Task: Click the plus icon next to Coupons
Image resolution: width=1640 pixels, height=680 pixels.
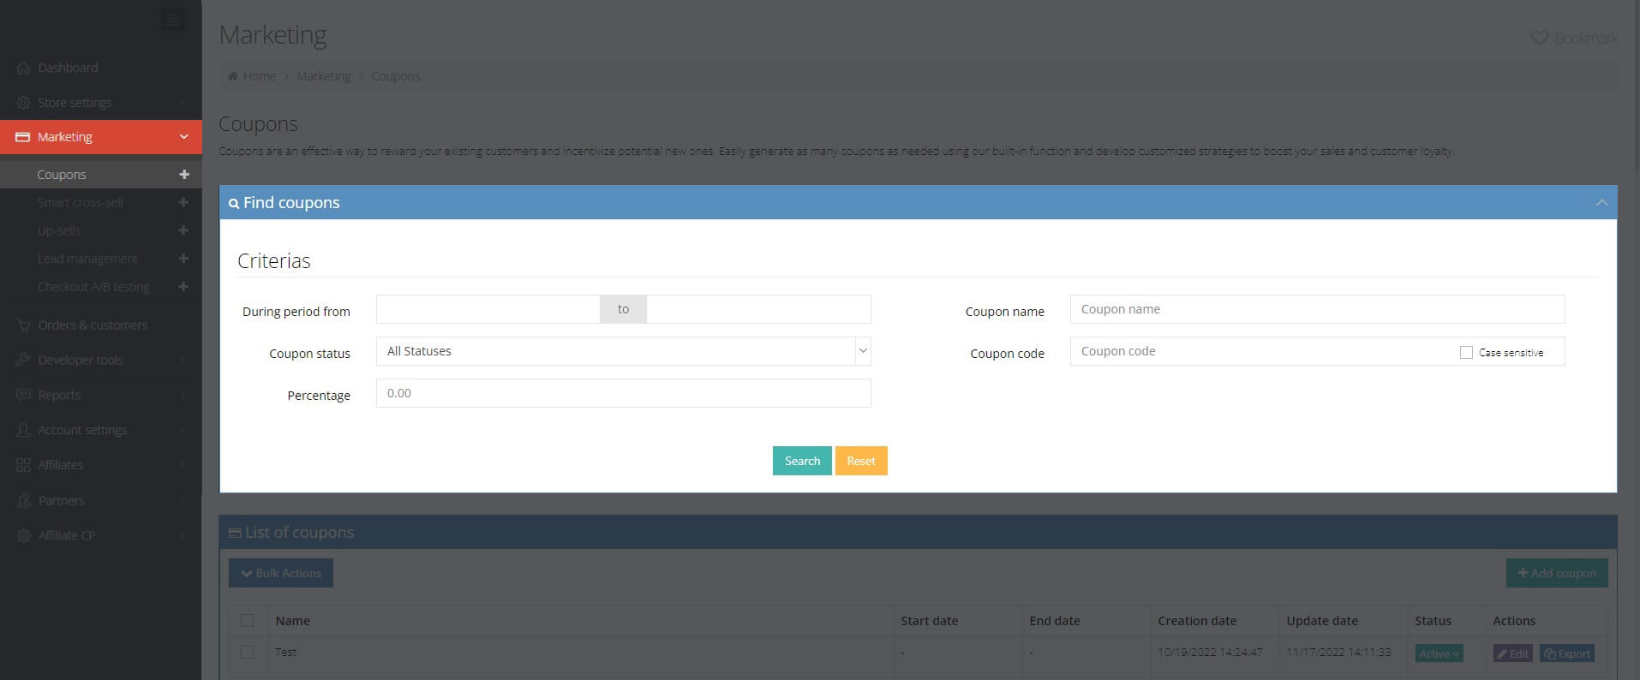Action: pyautogui.click(x=183, y=175)
